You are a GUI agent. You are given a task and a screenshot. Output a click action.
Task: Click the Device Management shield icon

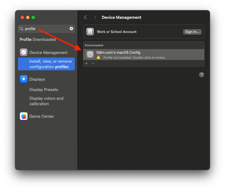pyautogui.click(x=24, y=52)
